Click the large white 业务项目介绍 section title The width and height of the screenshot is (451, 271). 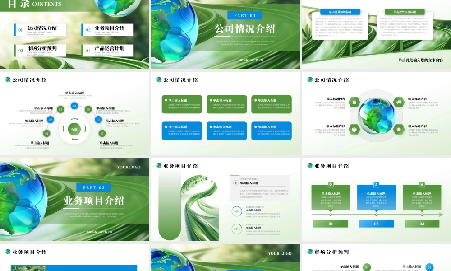click(x=94, y=201)
